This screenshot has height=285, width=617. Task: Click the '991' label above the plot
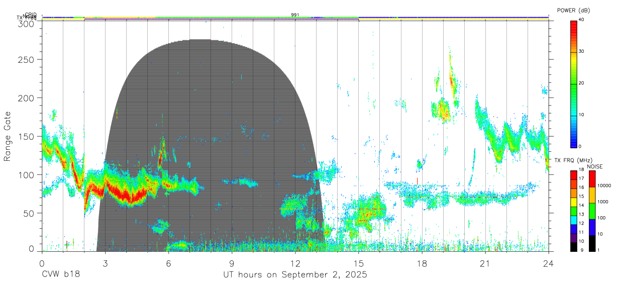coord(295,15)
